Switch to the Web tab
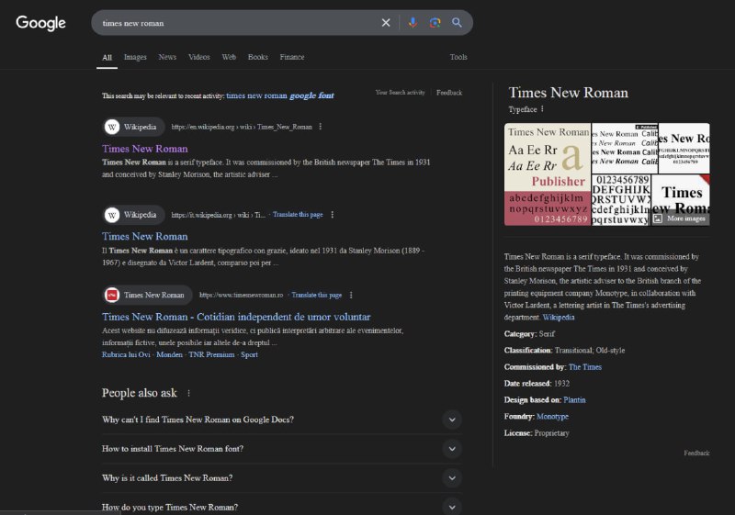 point(229,57)
